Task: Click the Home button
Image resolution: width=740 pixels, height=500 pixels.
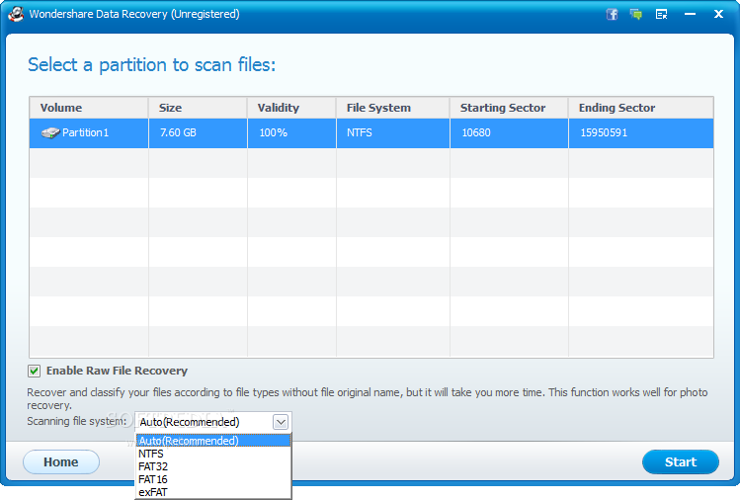Action: pyautogui.click(x=61, y=461)
